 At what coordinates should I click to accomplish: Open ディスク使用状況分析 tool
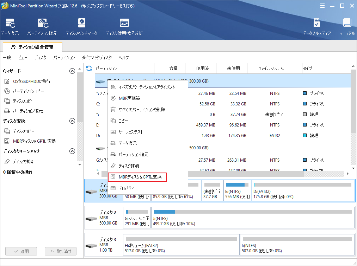pyautogui.click(x=124, y=27)
